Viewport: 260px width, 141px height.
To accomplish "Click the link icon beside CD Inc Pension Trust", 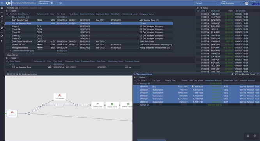I will [232, 75].
